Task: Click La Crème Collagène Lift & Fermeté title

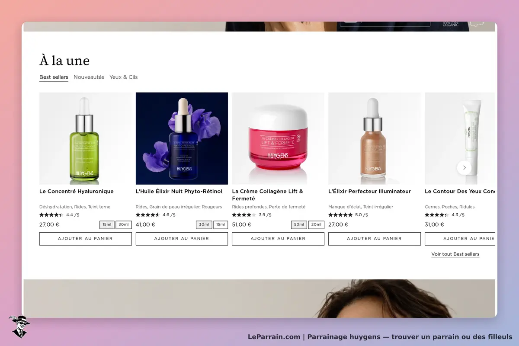Action: click(268, 195)
